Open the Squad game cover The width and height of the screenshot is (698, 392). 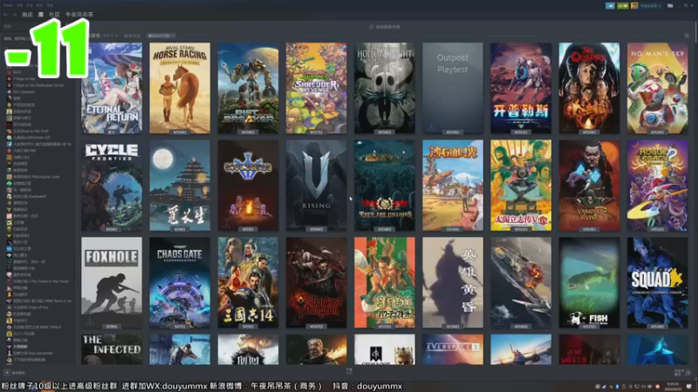click(x=658, y=282)
